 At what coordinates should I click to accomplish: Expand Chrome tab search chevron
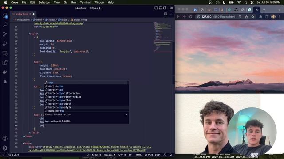click(280, 10)
